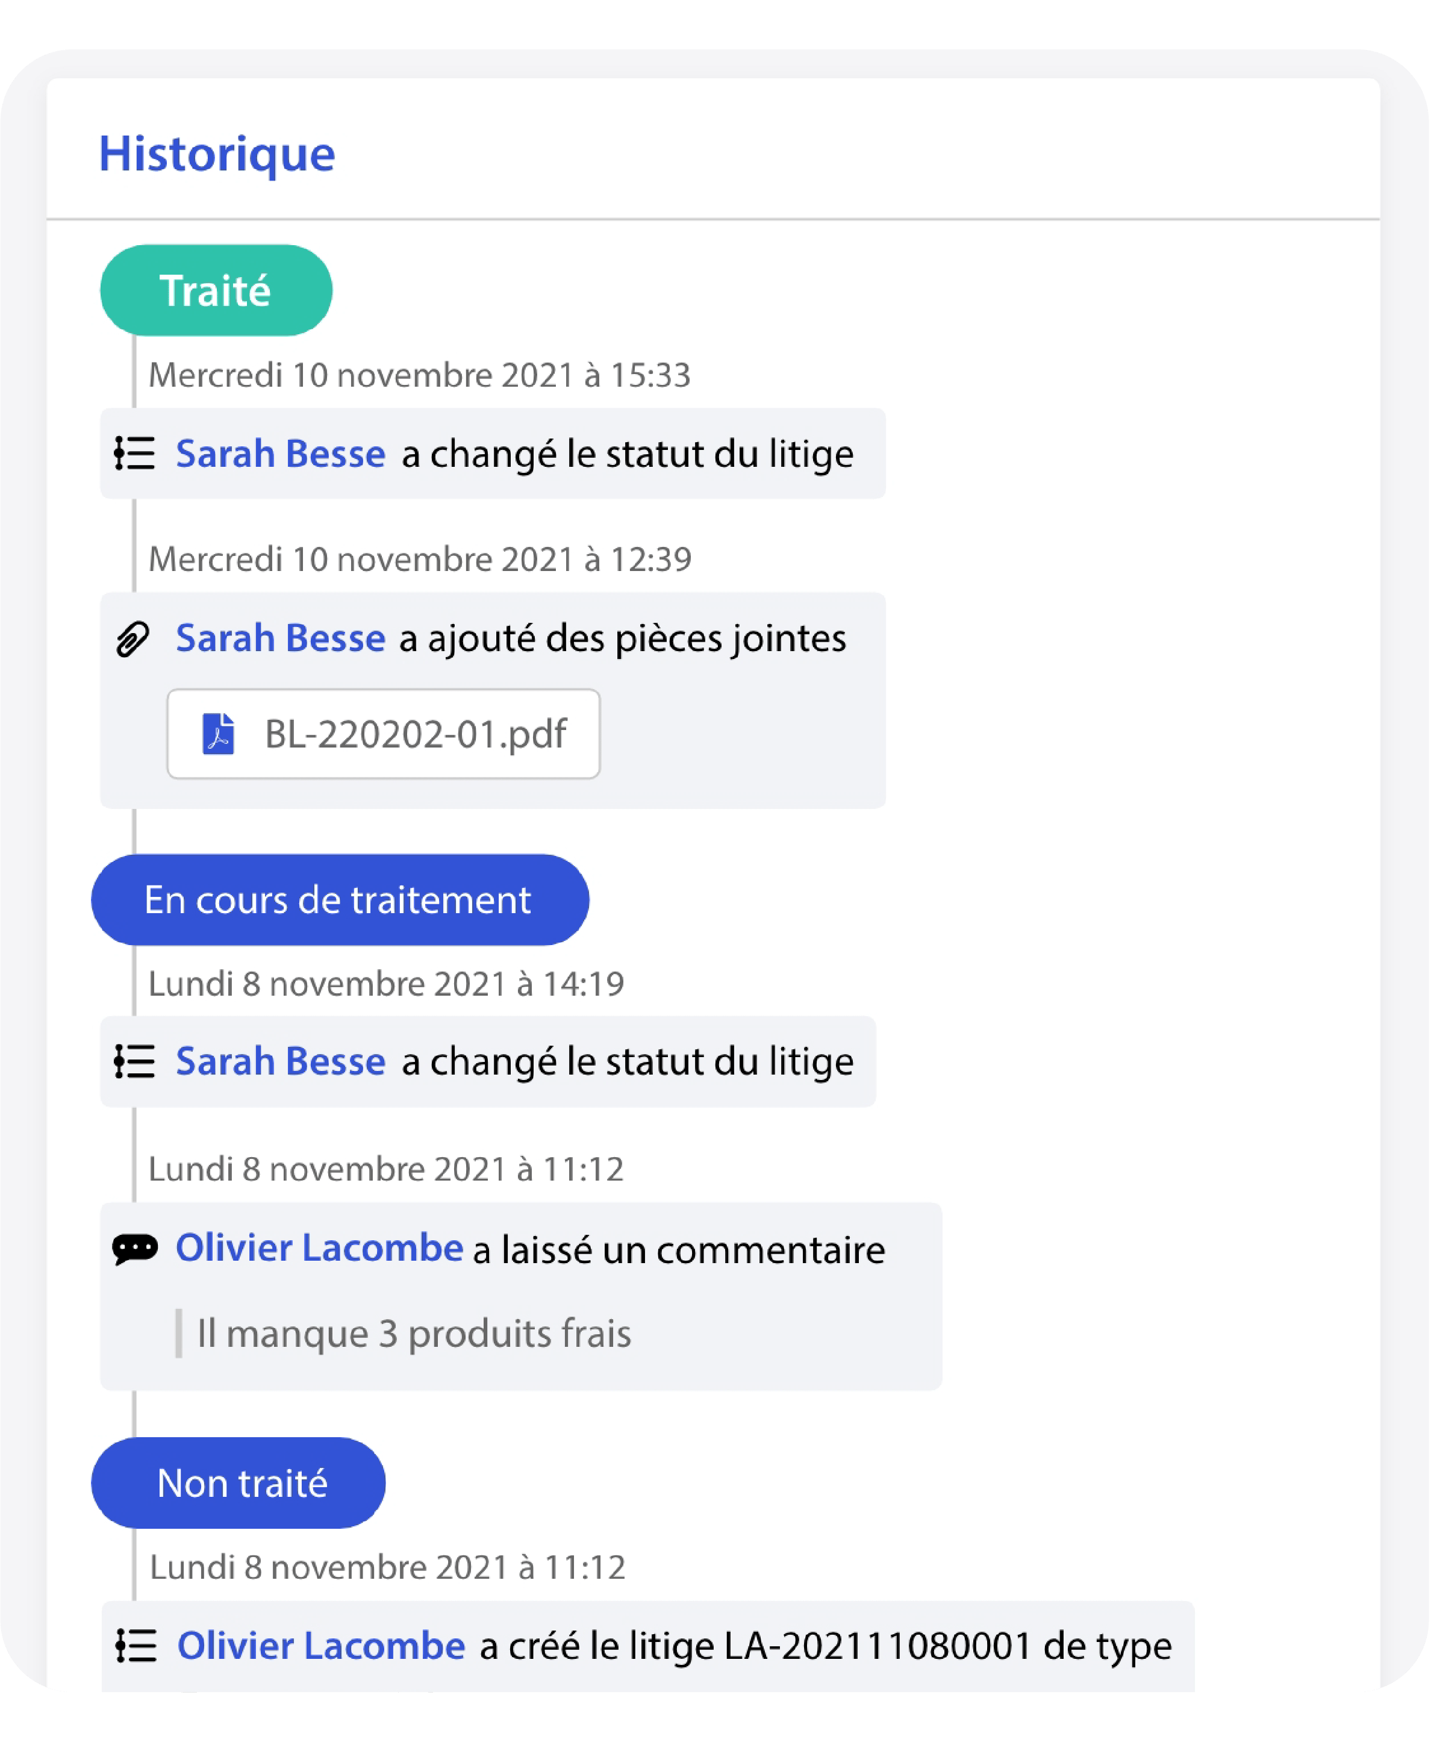The image size is (1431, 1745).
Task: Click the PDF file icon
Action: [219, 734]
